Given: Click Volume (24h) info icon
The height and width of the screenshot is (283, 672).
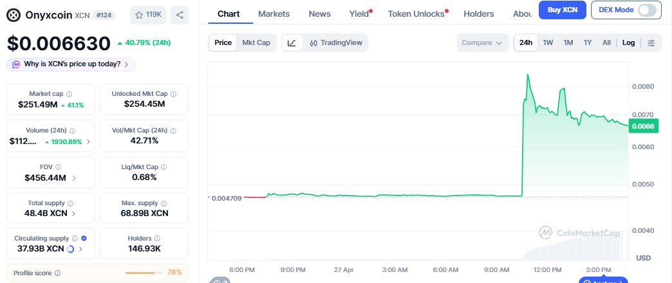Looking at the screenshot, I should 73,131.
